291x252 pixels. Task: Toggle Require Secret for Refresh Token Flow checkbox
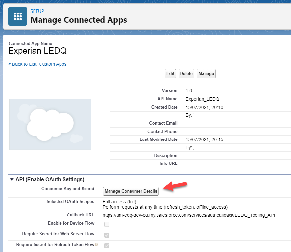(107, 246)
